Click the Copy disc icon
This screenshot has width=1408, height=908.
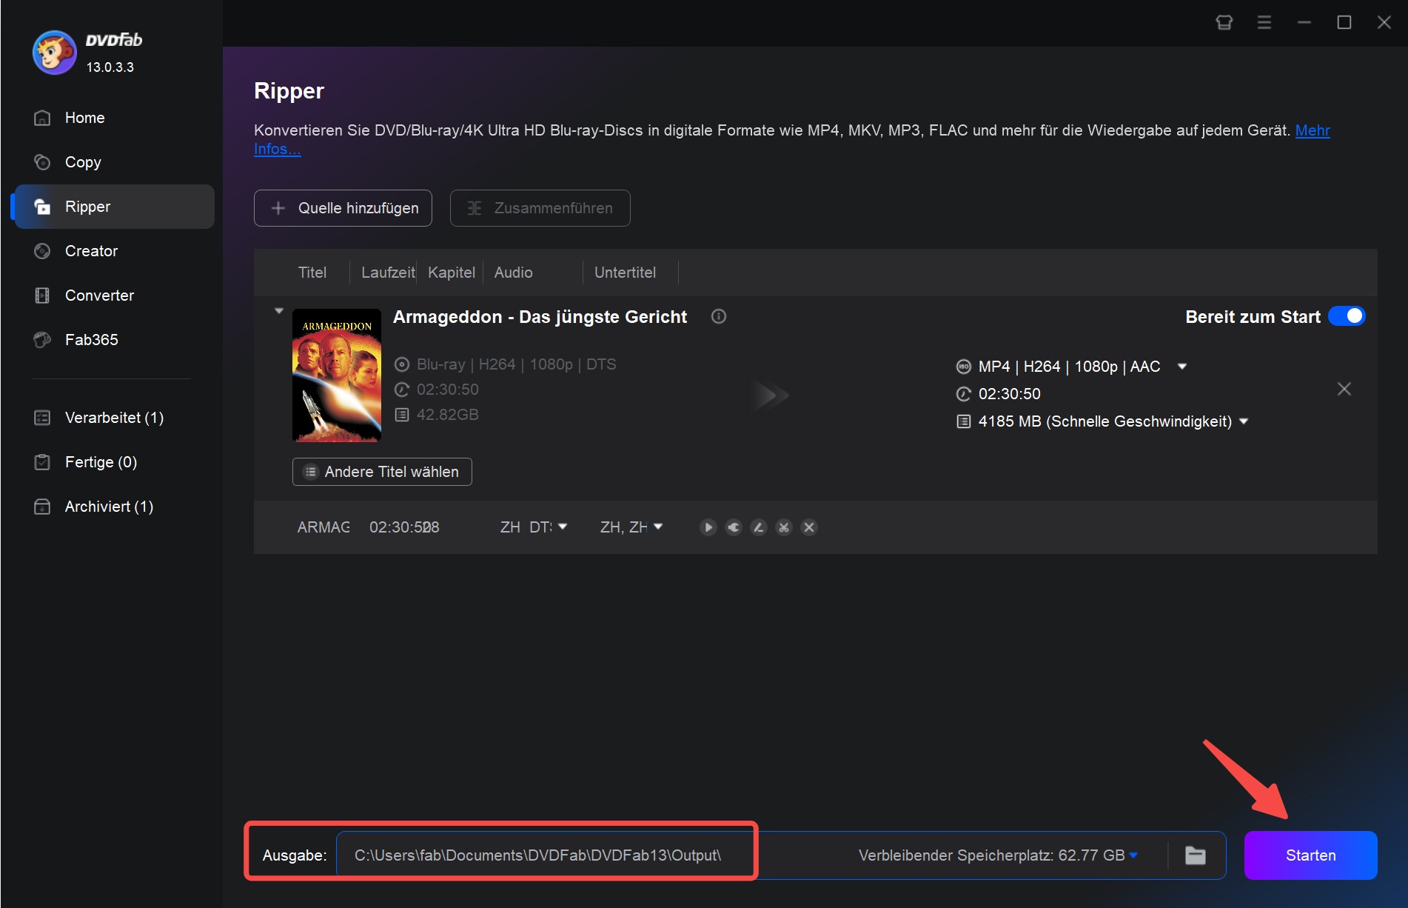tap(42, 162)
